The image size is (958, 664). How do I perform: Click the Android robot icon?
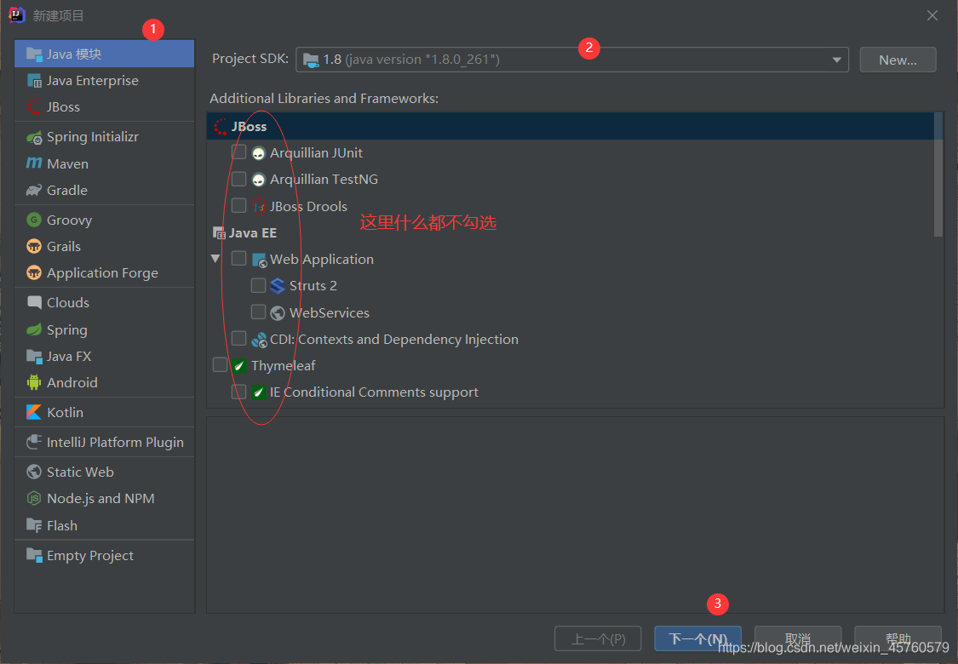[x=34, y=382]
